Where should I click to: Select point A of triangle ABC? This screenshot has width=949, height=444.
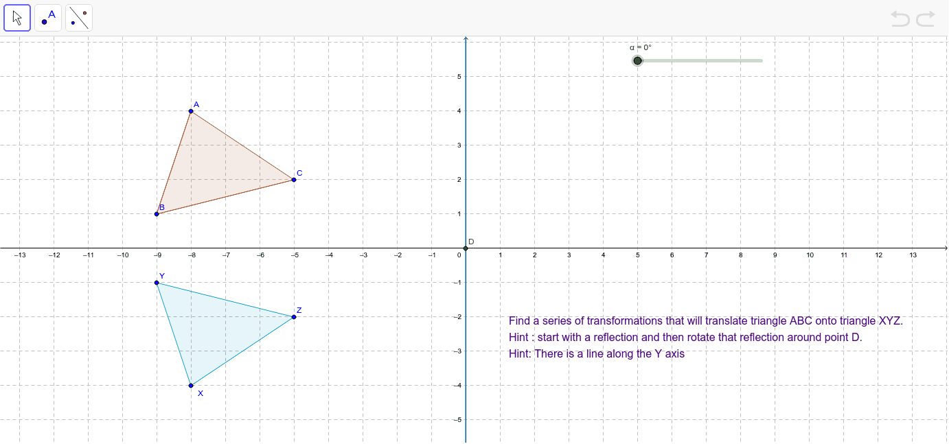191,111
